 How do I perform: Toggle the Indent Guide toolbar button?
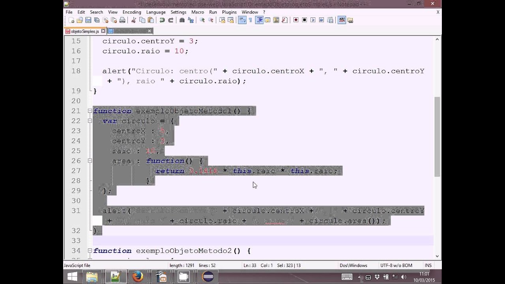260,20
